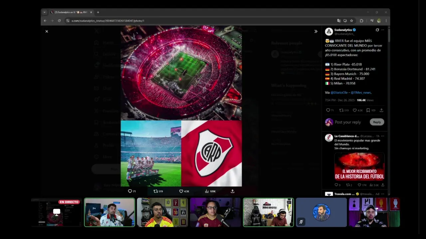Image resolution: width=426 pixels, height=239 pixels.
Task: Like the post via heart under photo
Action: pyautogui.click(x=181, y=191)
